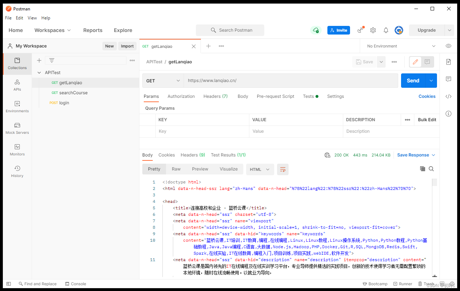Click the user avatar icon
Image resolution: width=460 pixels, height=291 pixels.
(399, 30)
